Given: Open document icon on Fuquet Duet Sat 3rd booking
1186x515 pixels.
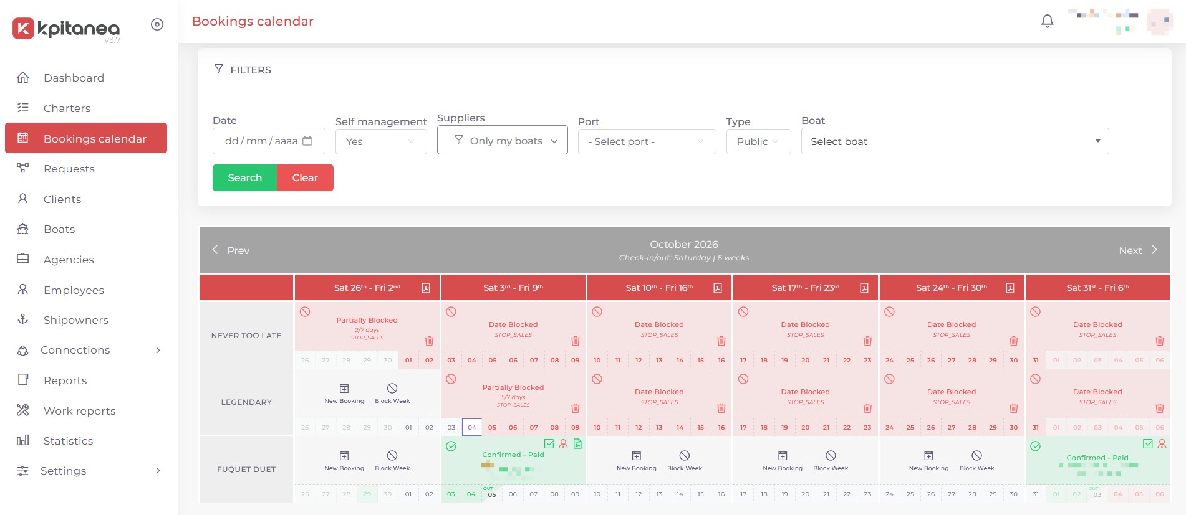Looking at the screenshot, I should coord(577,444).
